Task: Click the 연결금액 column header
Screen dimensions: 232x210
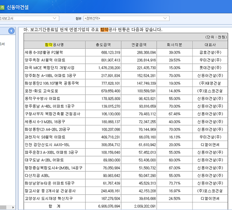Action: [139, 45]
